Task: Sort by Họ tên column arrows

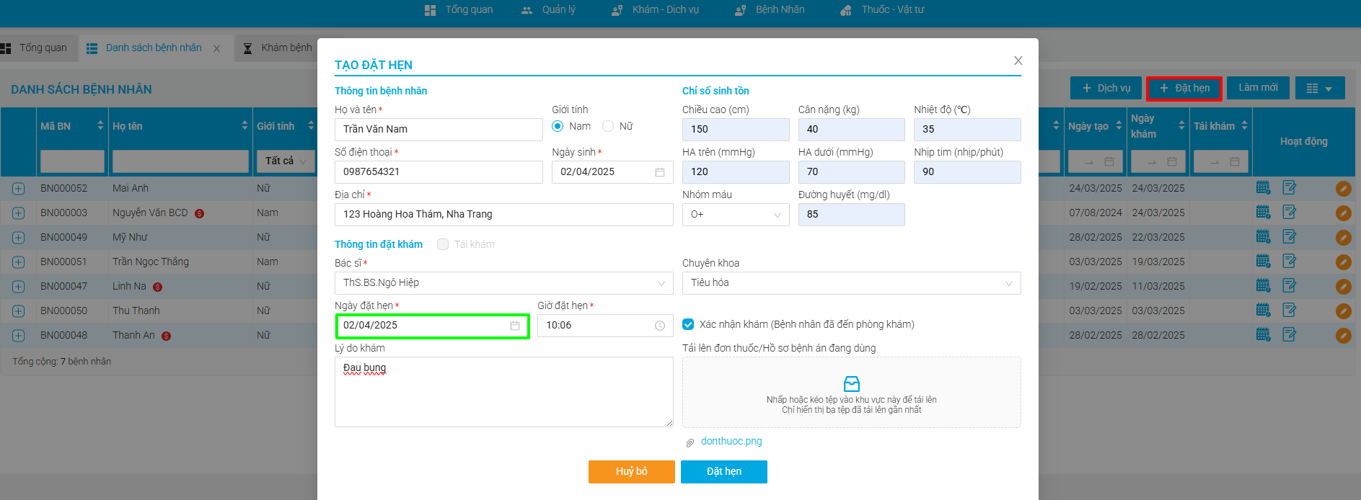Action: (245, 126)
